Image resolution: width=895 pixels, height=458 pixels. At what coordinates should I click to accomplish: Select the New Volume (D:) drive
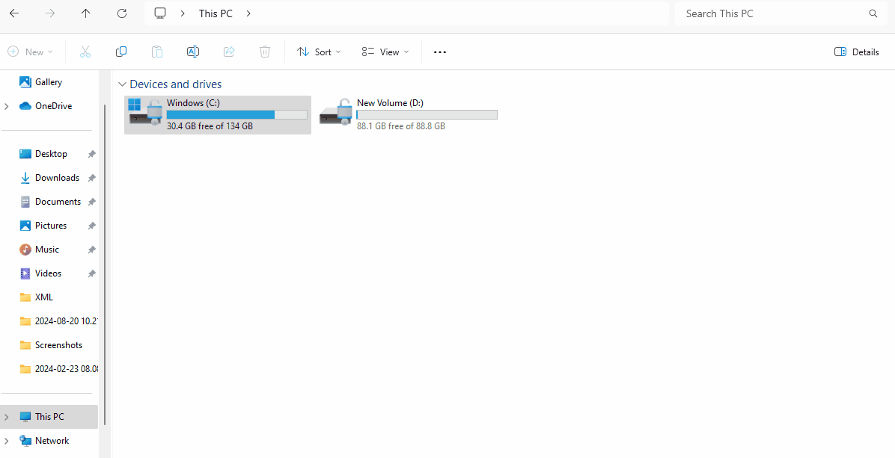click(408, 114)
